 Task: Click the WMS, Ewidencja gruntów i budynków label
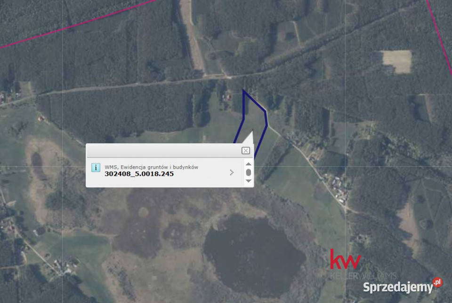click(x=151, y=167)
